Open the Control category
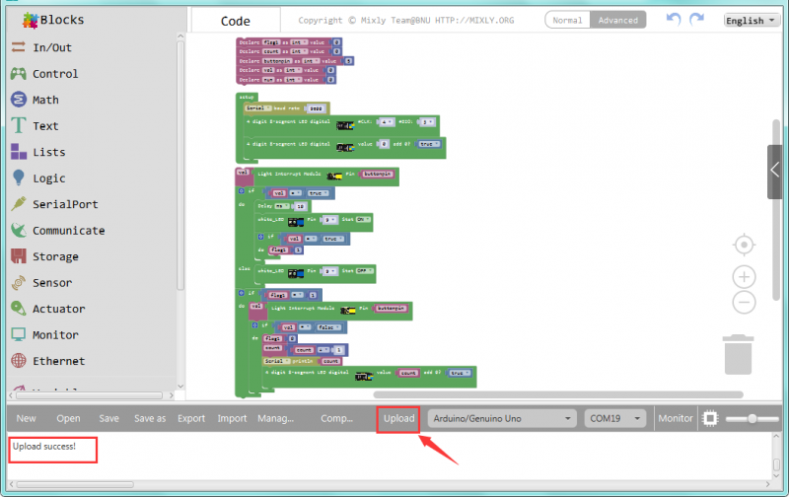This screenshot has height=497, width=789. click(54, 74)
